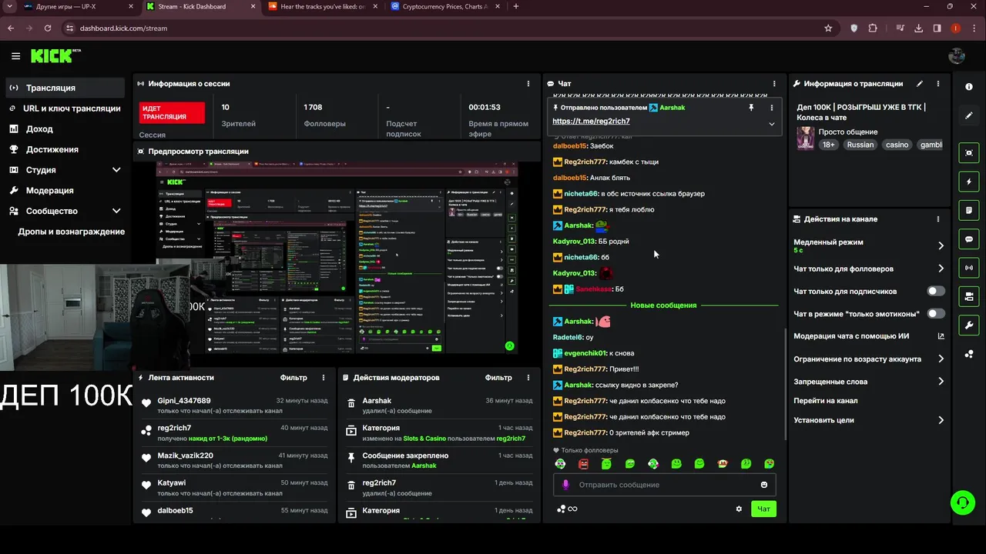This screenshot has width=986, height=554.
Task: Insert the red angry face emote
Action: (583, 464)
